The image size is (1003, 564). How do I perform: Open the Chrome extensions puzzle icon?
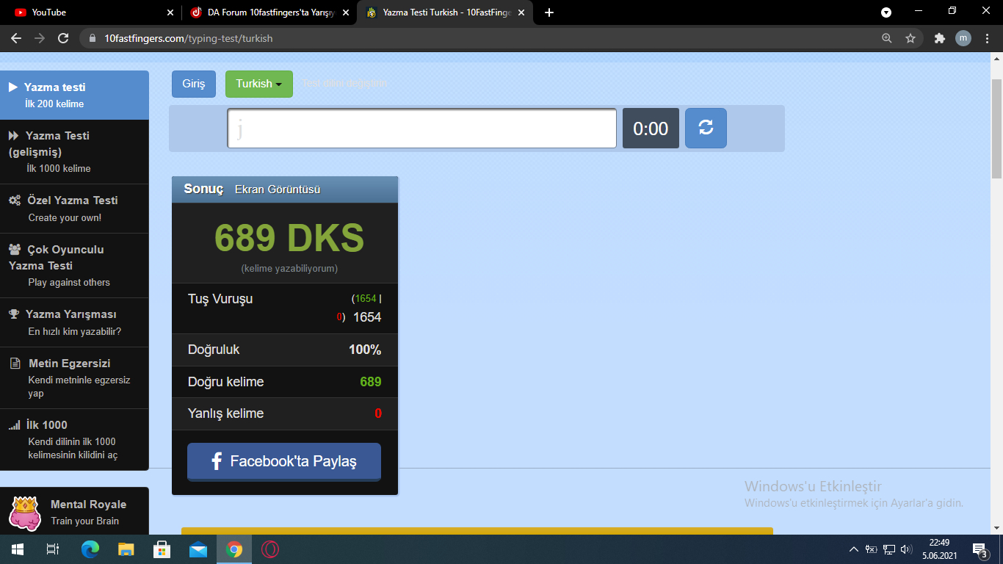tap(939, 38)
